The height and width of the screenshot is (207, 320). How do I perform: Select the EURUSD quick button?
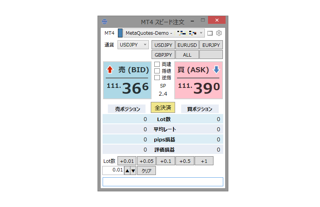pos(187,45)
